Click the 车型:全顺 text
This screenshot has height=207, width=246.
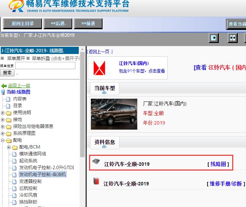pyautogui.click(x=153, y=113)
